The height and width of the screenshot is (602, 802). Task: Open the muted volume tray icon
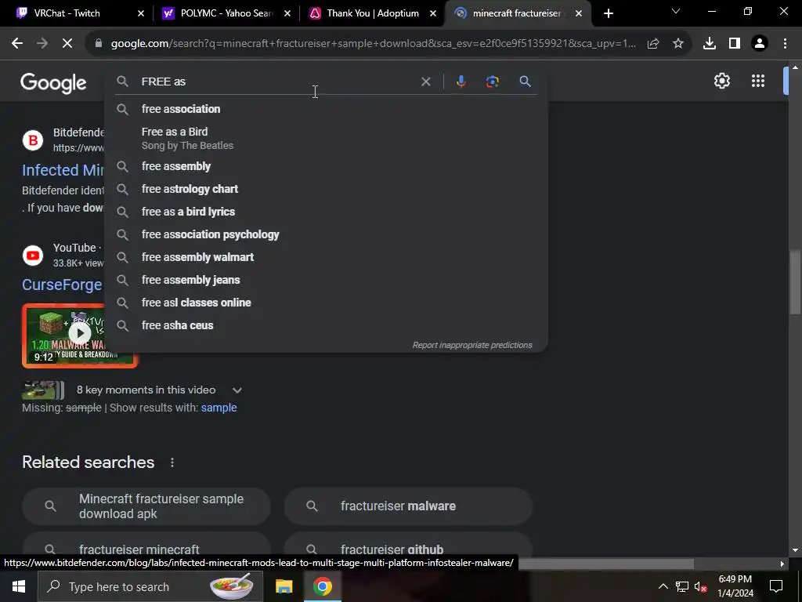point(701,586)
